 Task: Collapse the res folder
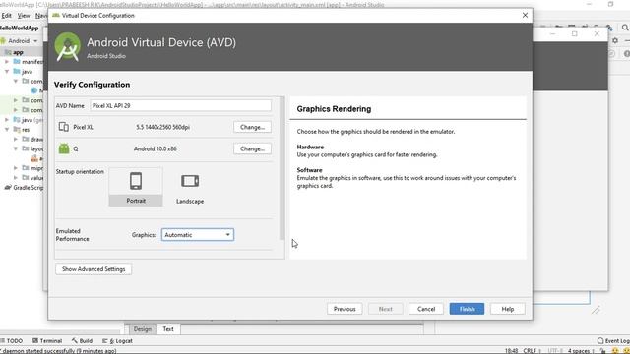(7, 129)
